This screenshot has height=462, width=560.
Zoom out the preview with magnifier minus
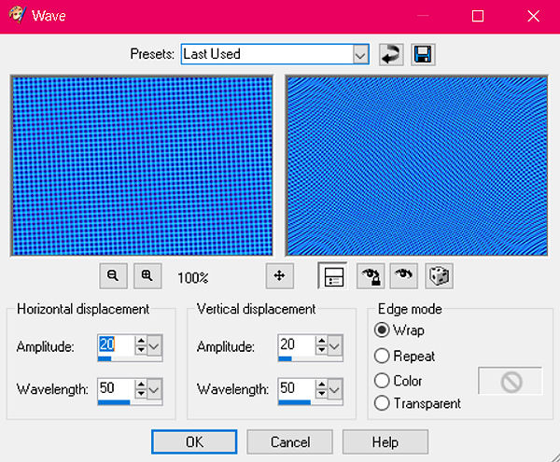113,276
